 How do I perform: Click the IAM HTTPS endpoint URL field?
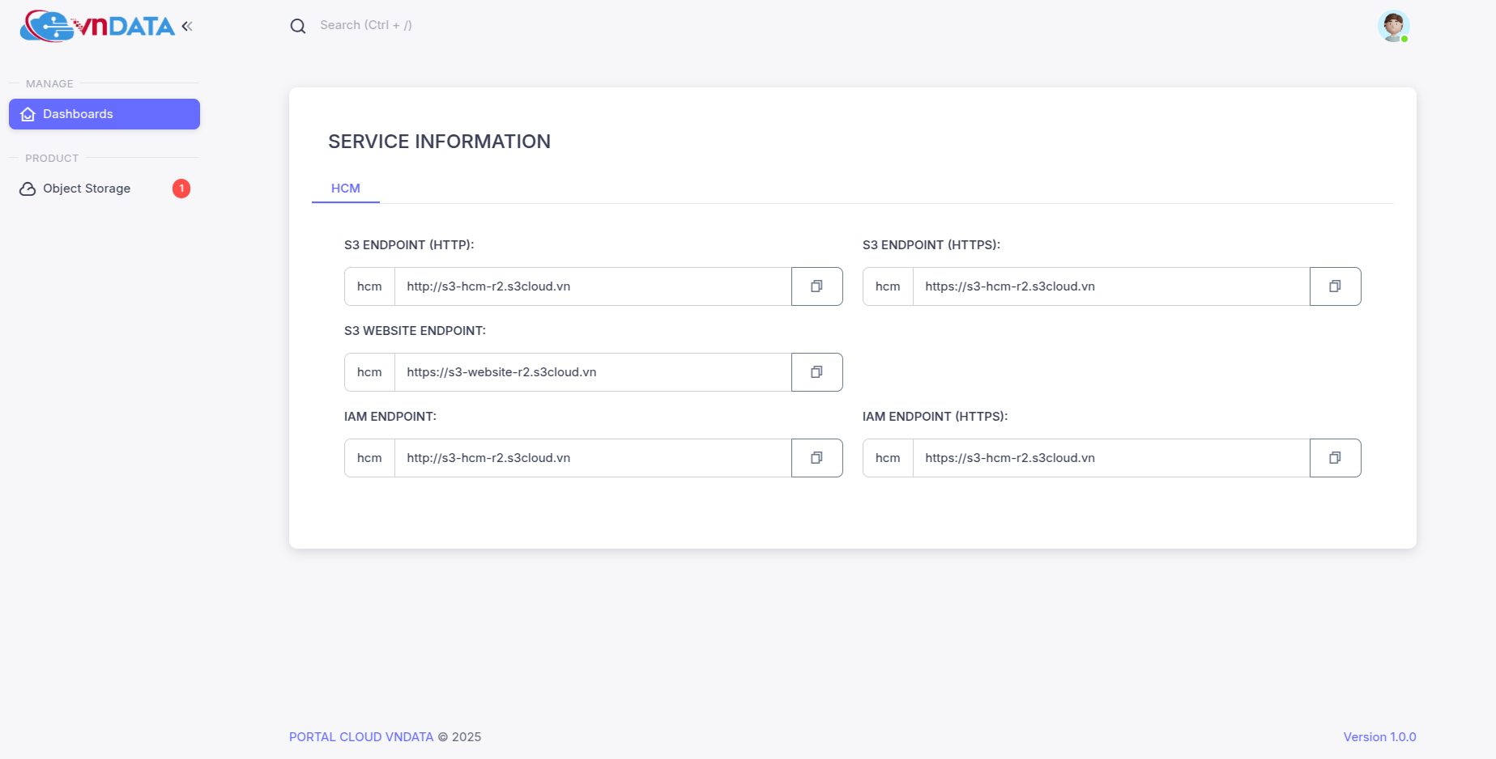pos(1111,458)
